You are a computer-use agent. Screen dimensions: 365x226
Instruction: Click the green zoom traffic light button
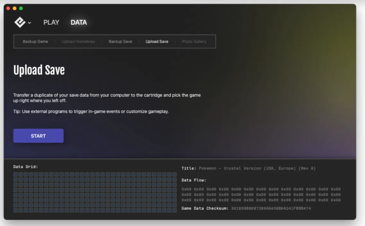tap(21, 8)
